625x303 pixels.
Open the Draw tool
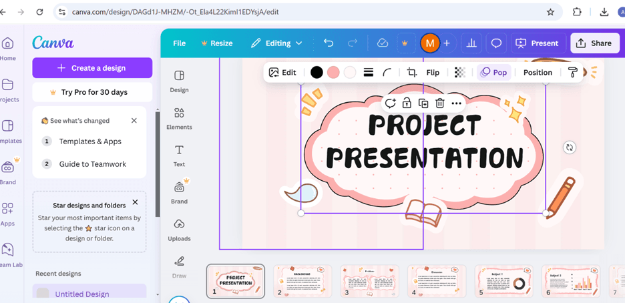[x=179, y=267]
